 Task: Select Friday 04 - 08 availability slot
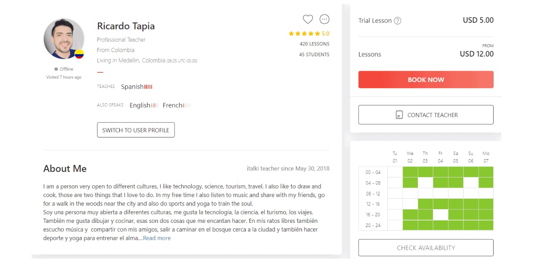440,182
